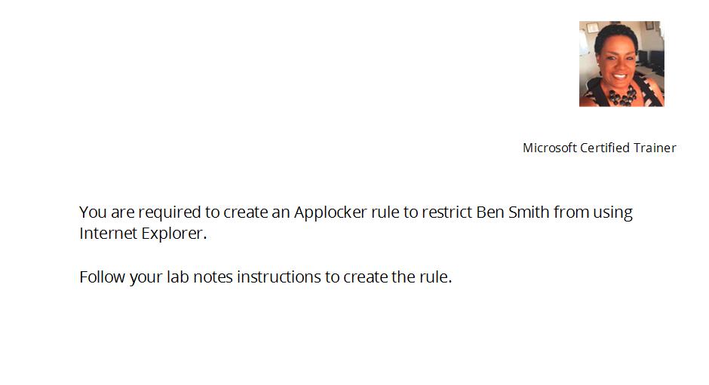
Task: Click the word 'required' in the first sentence
Action: coord(167,212)
